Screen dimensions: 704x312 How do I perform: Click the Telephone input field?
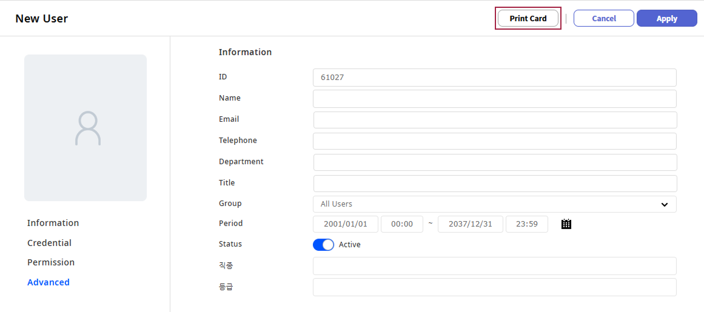[x=494, y=141]
